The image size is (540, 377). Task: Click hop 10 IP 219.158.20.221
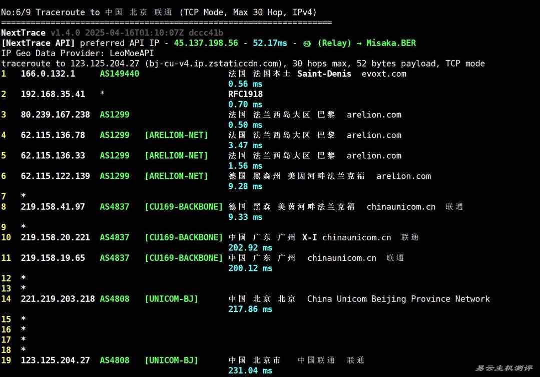[x=55, y=237]
